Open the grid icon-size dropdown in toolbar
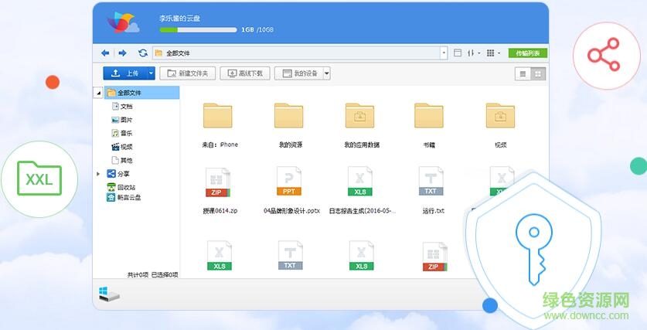647x330 pixels. click(x=493, y=53)
